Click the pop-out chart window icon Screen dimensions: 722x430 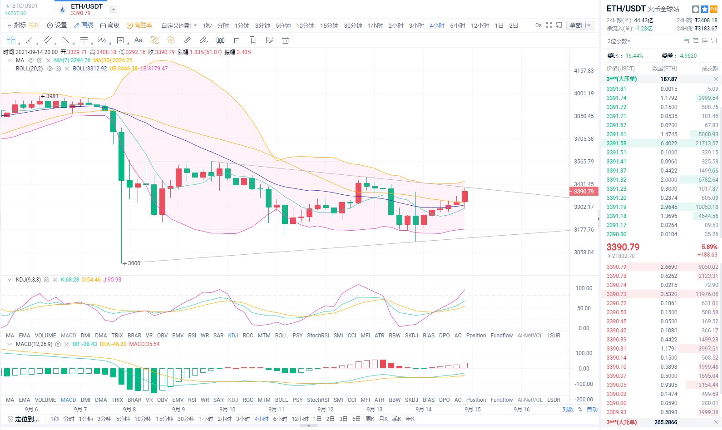(x=559, y=25)
